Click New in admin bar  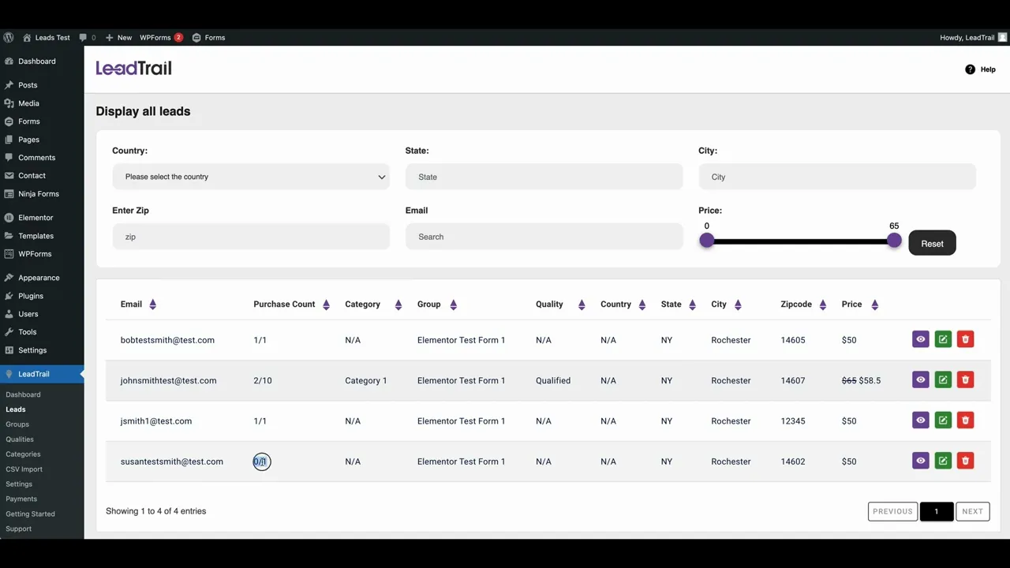coord(118,37)
